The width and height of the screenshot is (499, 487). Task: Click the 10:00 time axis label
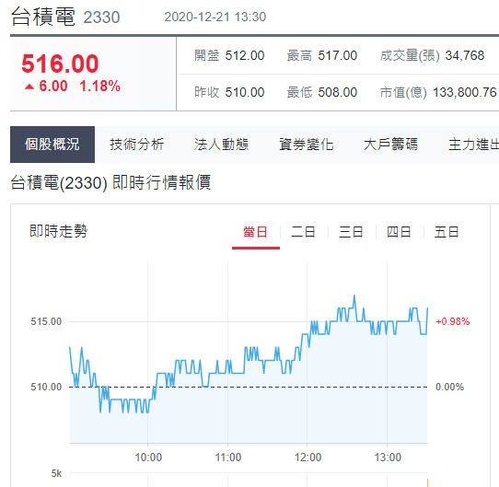pyautogui.click(x=148, y=458)
